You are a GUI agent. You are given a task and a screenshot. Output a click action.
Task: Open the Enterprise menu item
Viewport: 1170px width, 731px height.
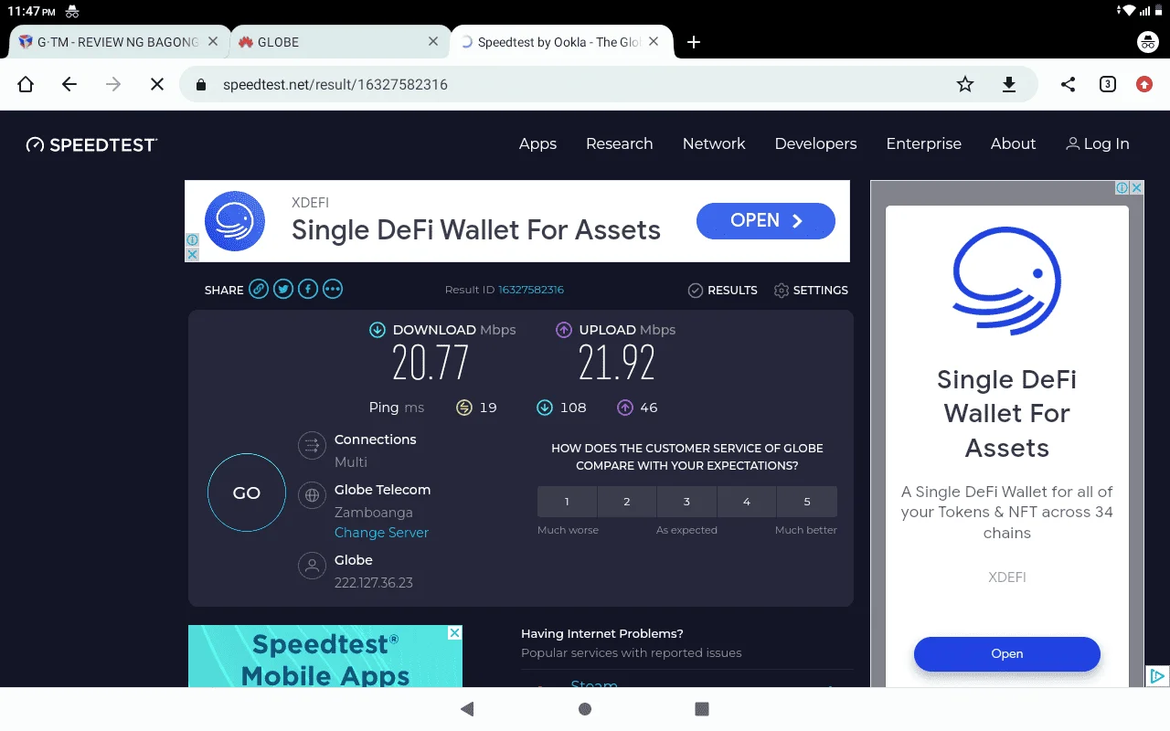click(x=924, y=143)
